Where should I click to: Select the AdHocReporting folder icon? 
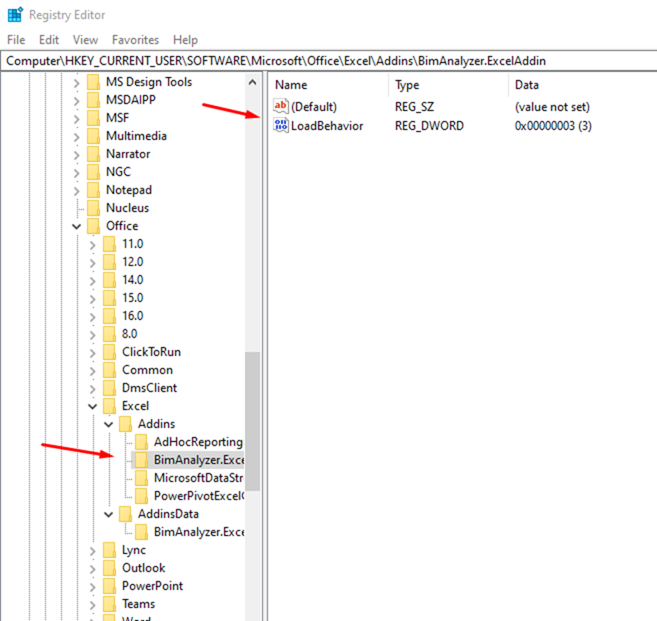pyautogui.click(x=142, y=443)
